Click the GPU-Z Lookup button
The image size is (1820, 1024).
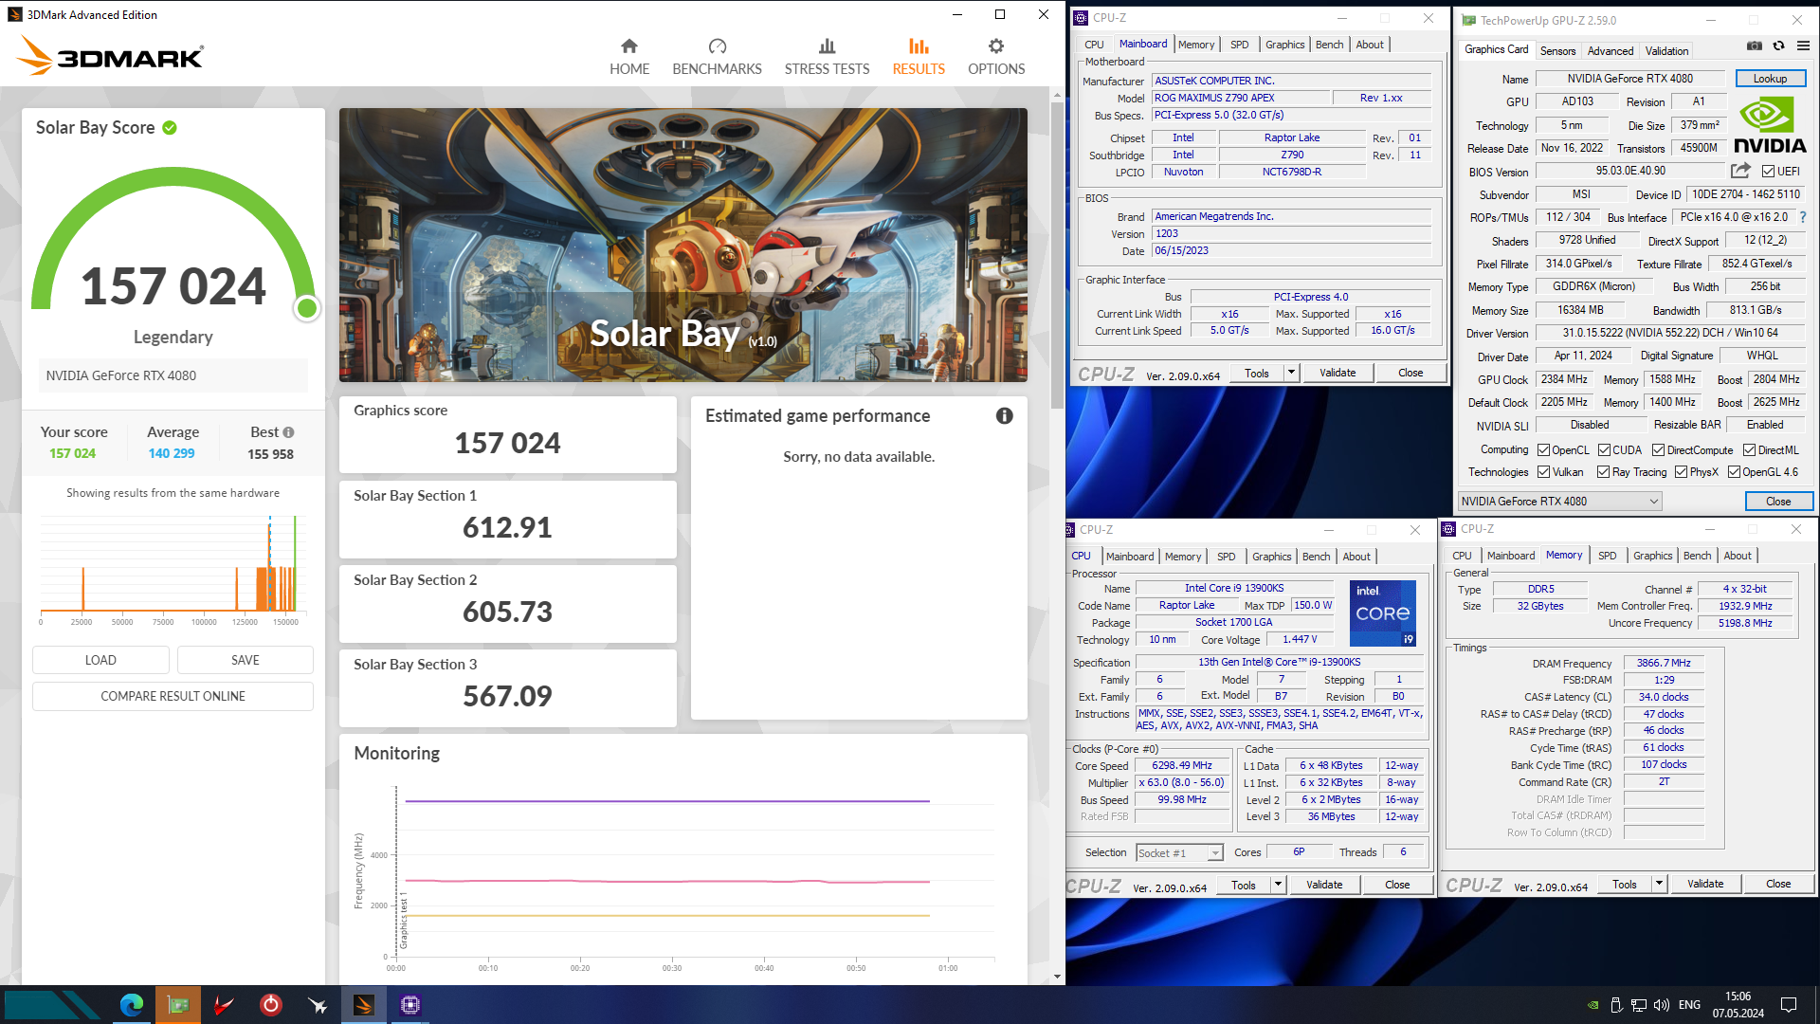click(x=1770, y=79)
